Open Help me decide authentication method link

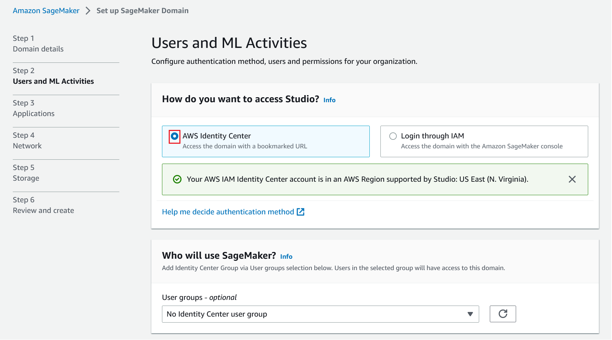click(x=228, y=212)
